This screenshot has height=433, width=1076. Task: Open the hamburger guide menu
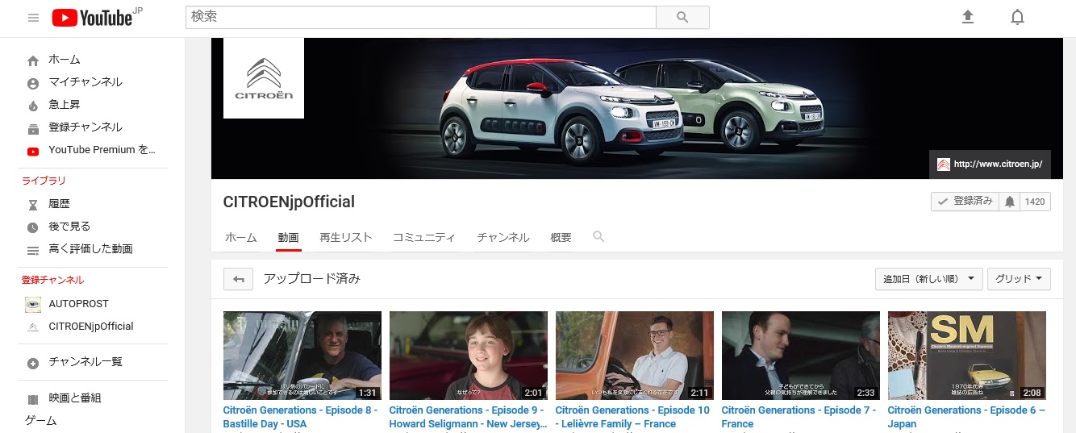coord(33,18)
